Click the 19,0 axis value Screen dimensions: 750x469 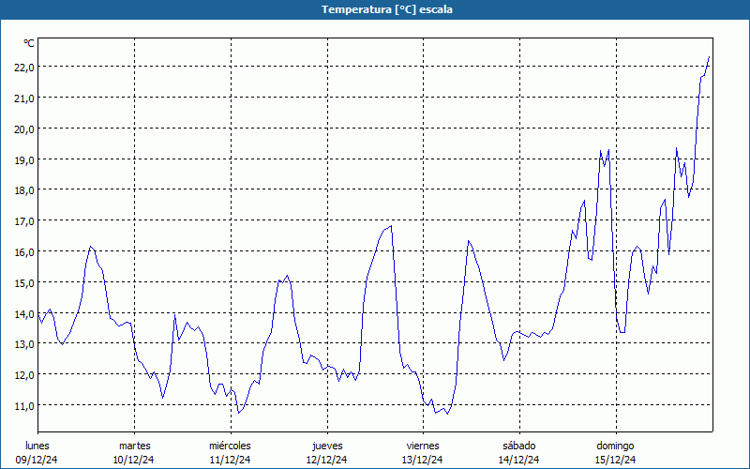tap(24, 160)
